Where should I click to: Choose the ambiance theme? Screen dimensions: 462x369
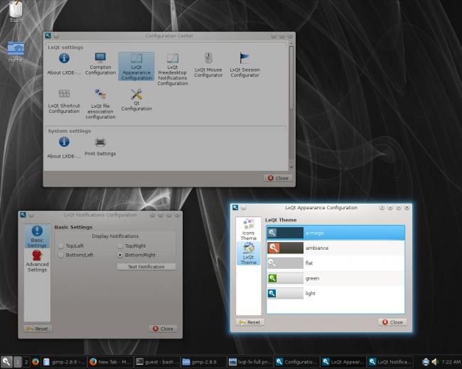[335, 248]
